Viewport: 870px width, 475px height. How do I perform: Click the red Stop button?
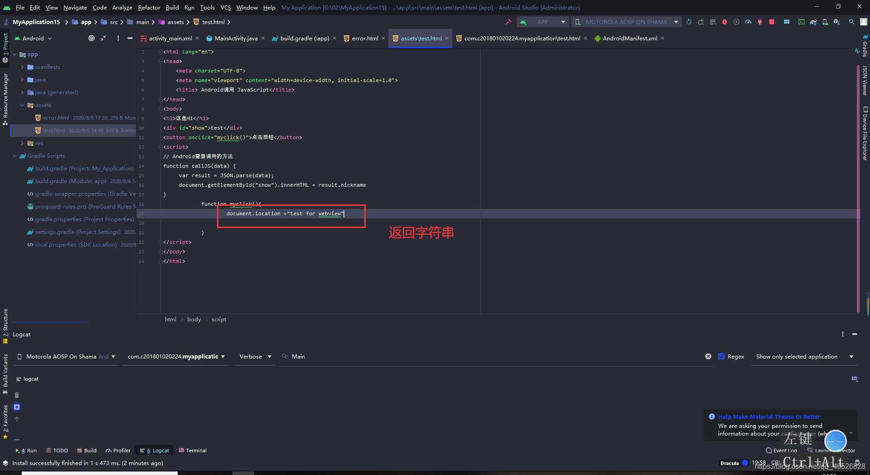click(772, 22)
